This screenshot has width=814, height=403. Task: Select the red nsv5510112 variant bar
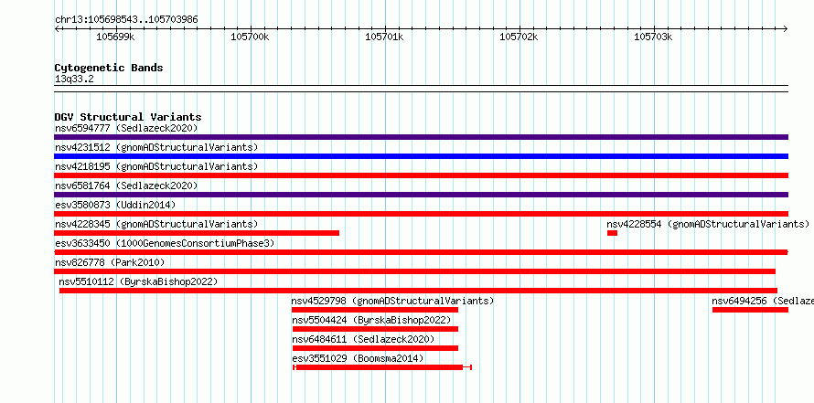pyautogui.click(x=418, y=291)
